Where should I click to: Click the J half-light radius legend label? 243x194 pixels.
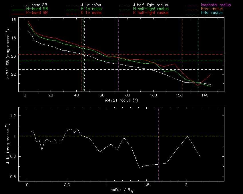[x=151, y=5]
